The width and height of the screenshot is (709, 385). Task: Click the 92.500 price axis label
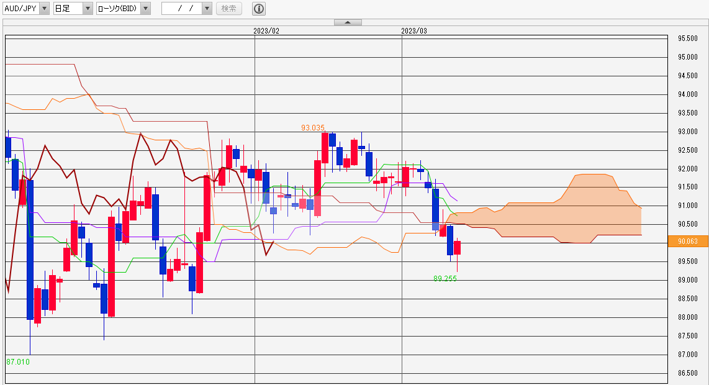(688, 150)
